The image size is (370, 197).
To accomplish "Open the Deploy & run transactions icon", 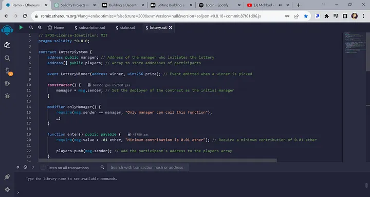I will pyautogui.click(x=7, y=83).
